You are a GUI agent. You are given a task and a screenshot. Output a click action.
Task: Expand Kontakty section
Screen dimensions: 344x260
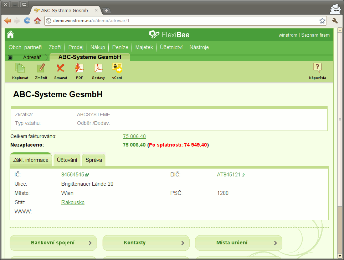[x=146, y=243]
